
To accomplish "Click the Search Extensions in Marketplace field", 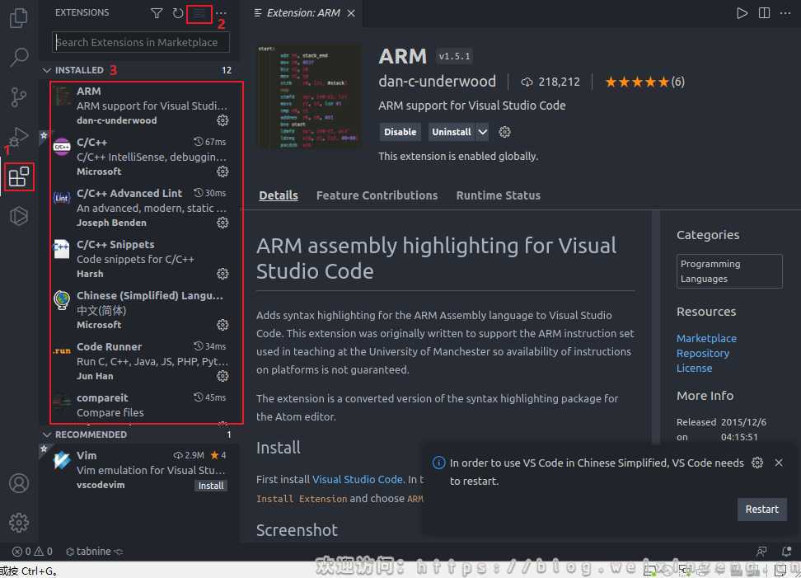I will click(x=141, y=42).
